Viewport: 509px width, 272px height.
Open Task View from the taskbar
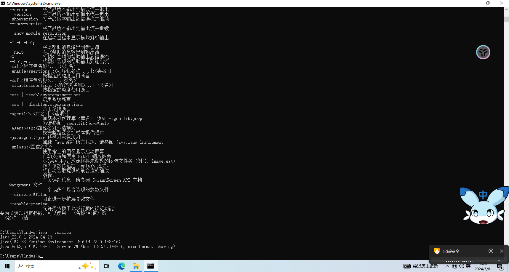click(107, 266)
